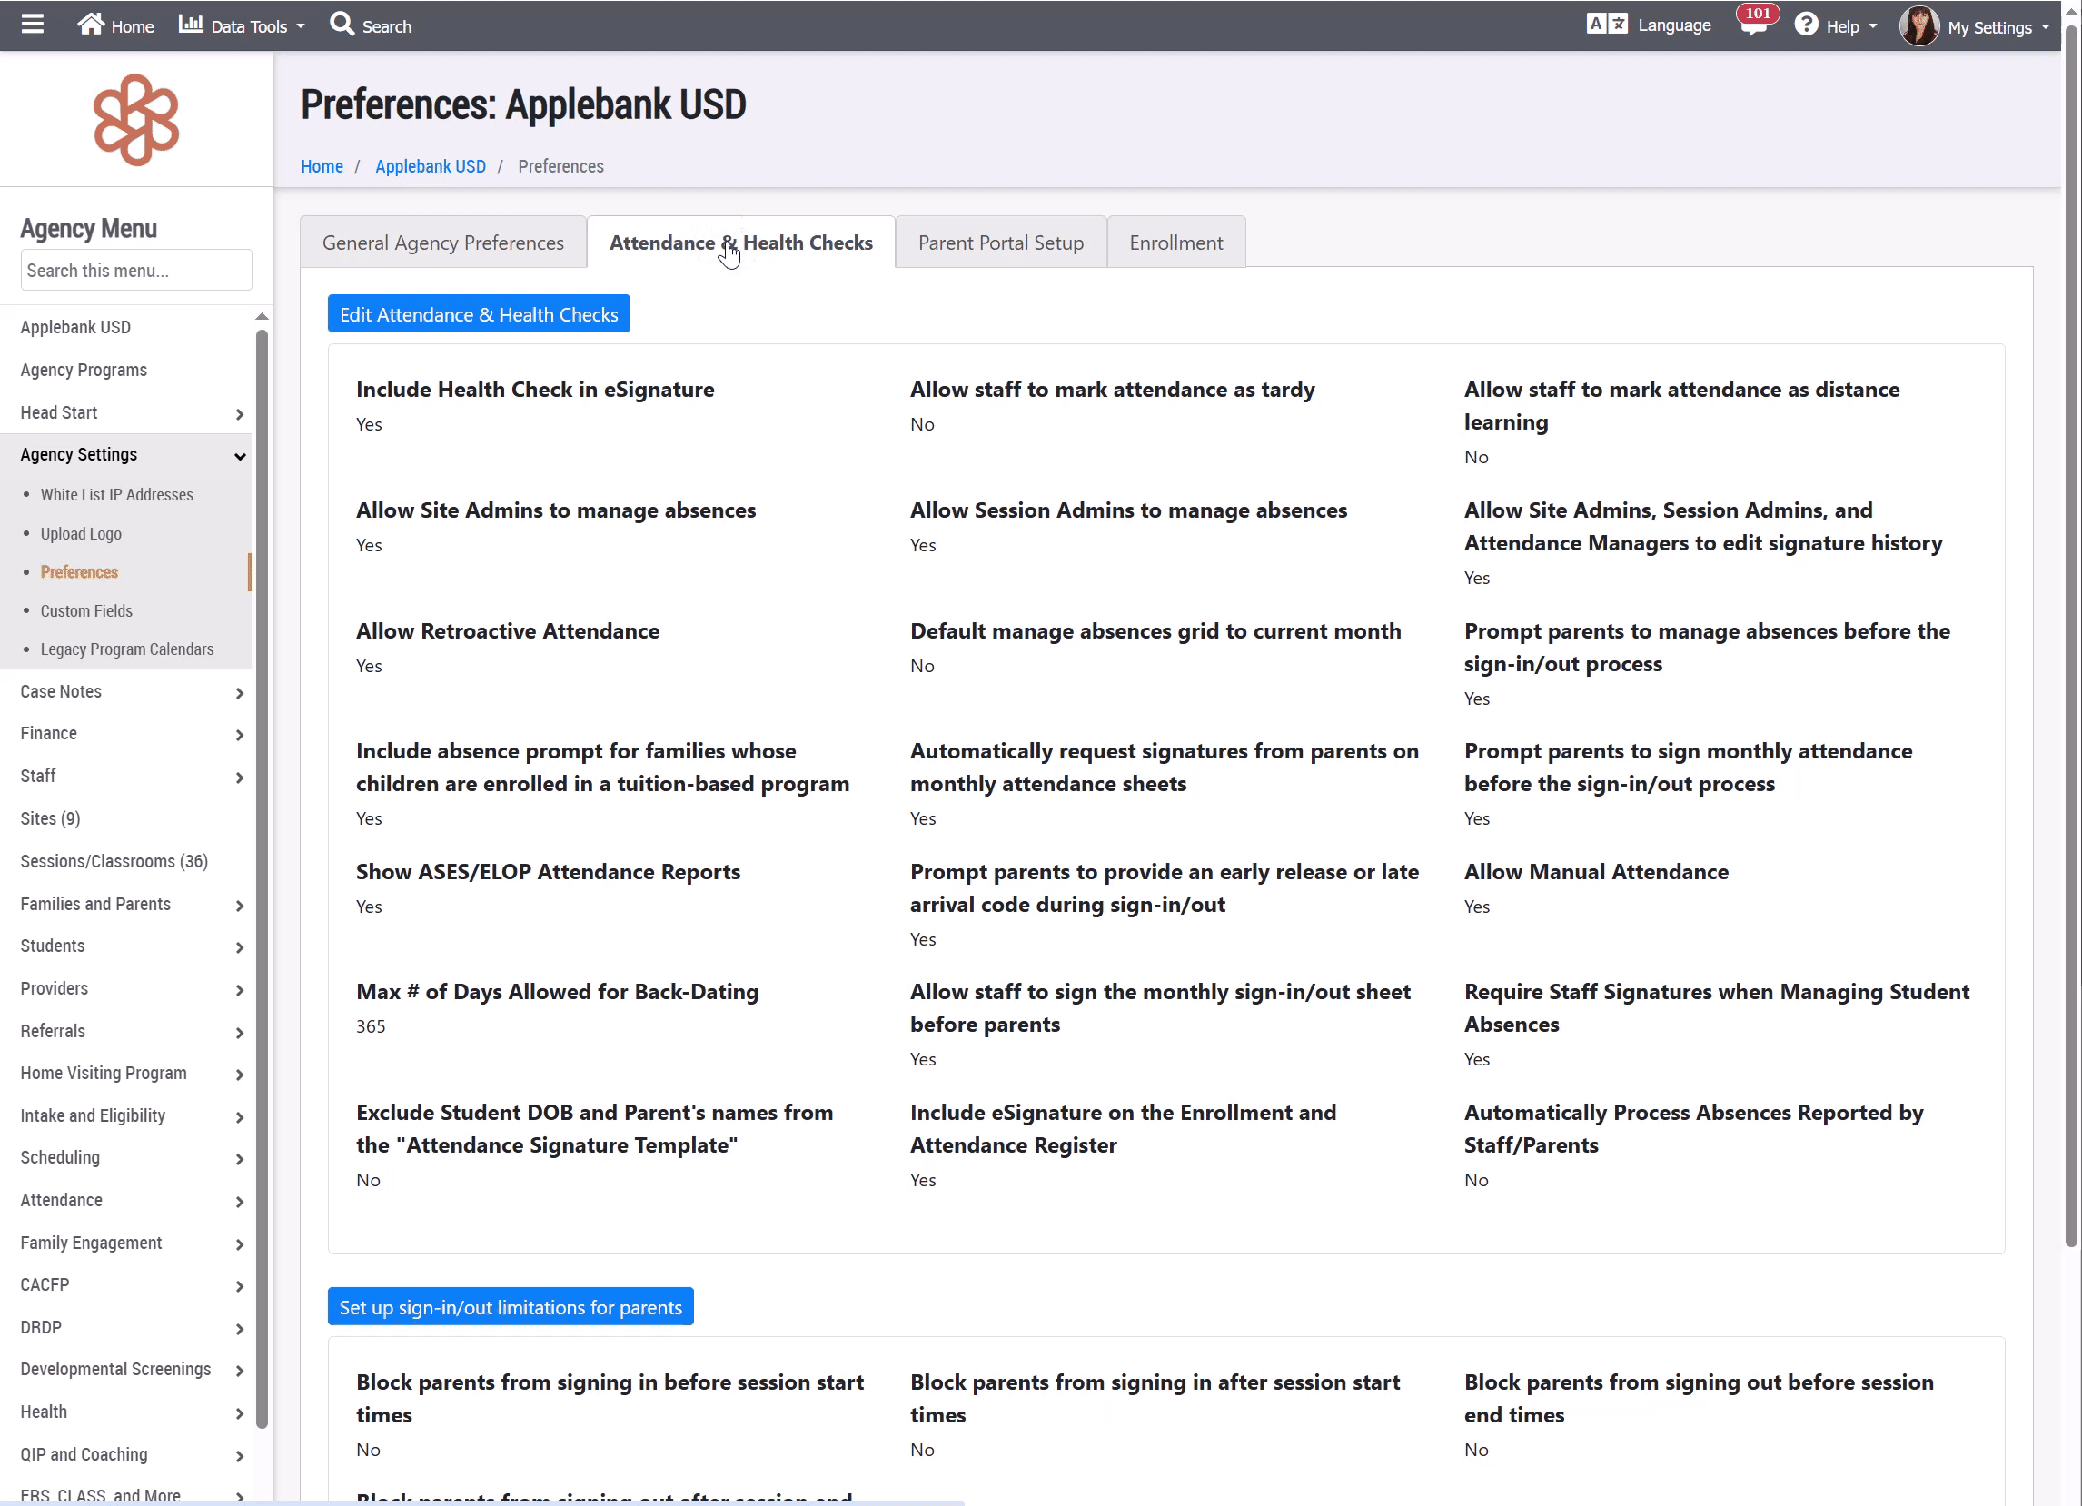Click the Data Tools chart icon
Image resolution: width=2082 pixels, height=1506 pixels.
[190, 24]
